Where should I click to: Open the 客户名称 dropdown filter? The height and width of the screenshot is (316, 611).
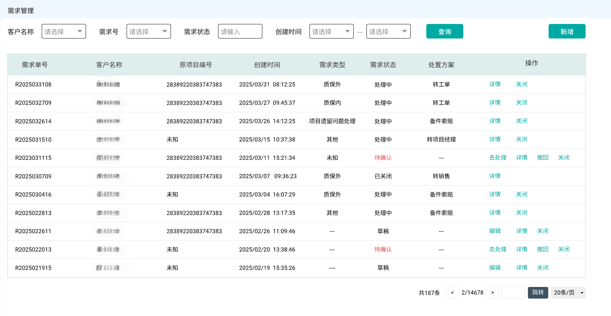[x=64, y=32]
